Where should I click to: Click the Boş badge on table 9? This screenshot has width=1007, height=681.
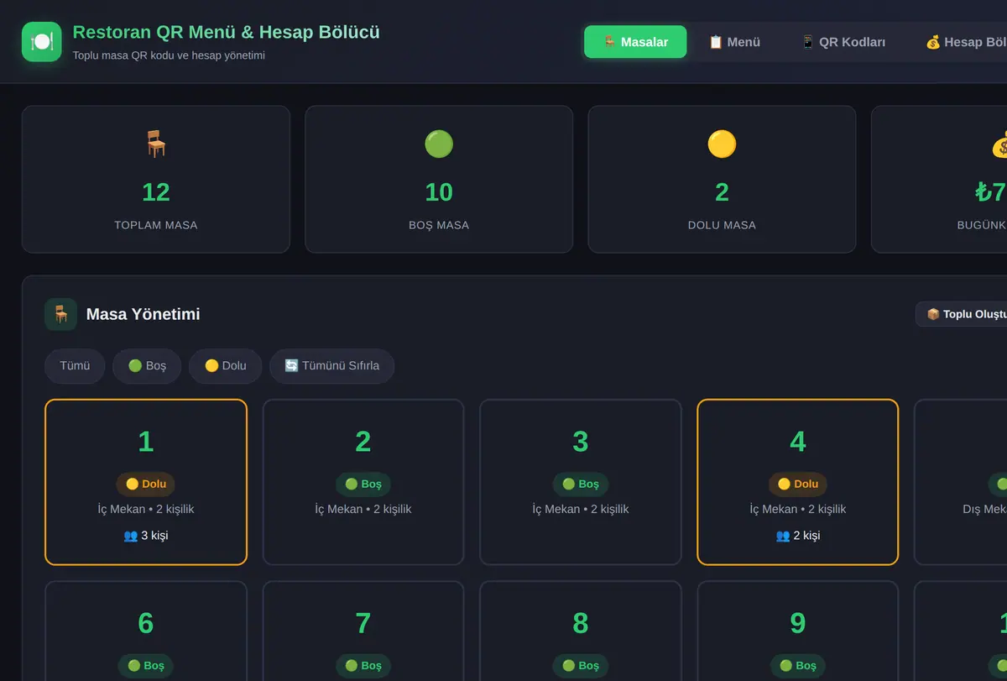798,665
